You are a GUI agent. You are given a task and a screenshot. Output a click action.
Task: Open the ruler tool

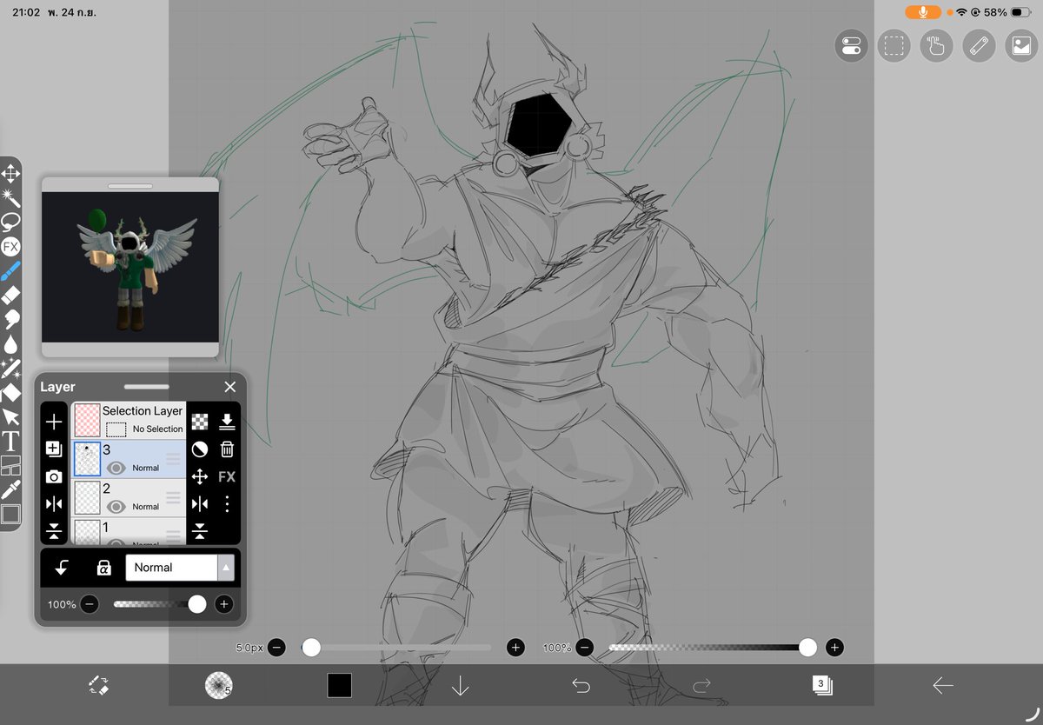point(979,45)
